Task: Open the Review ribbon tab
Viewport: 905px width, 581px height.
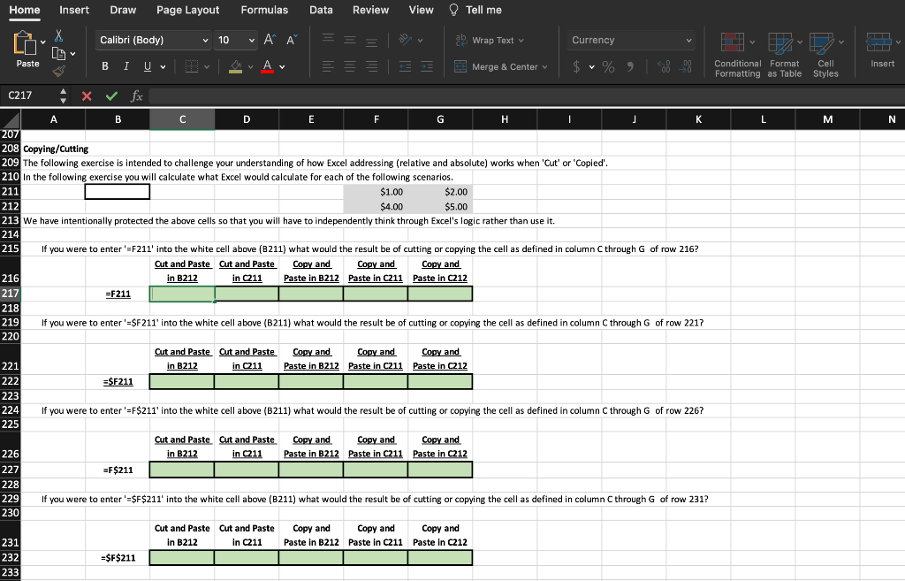Action: [370, 11]
